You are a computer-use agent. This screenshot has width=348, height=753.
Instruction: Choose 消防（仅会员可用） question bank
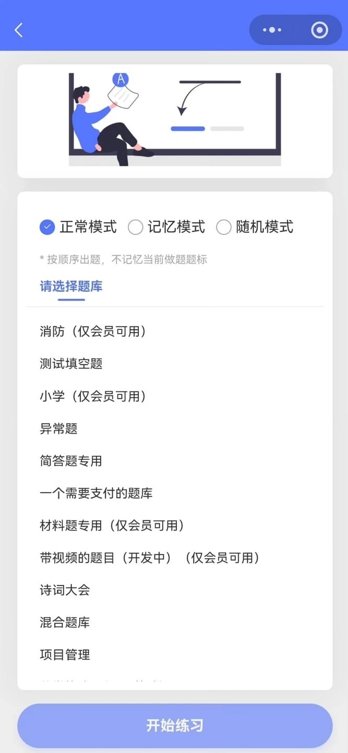click(175, 331)
